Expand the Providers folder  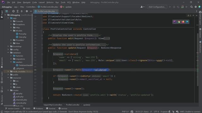point(11,40)
